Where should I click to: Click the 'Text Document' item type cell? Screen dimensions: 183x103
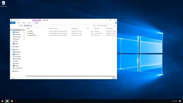98,33
